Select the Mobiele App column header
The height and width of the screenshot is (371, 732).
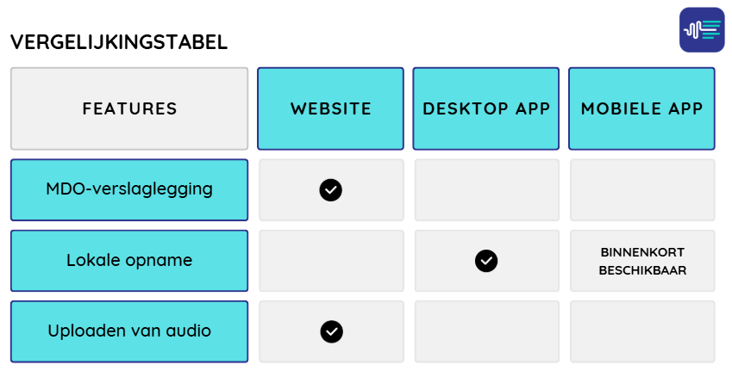pos(641,108)
